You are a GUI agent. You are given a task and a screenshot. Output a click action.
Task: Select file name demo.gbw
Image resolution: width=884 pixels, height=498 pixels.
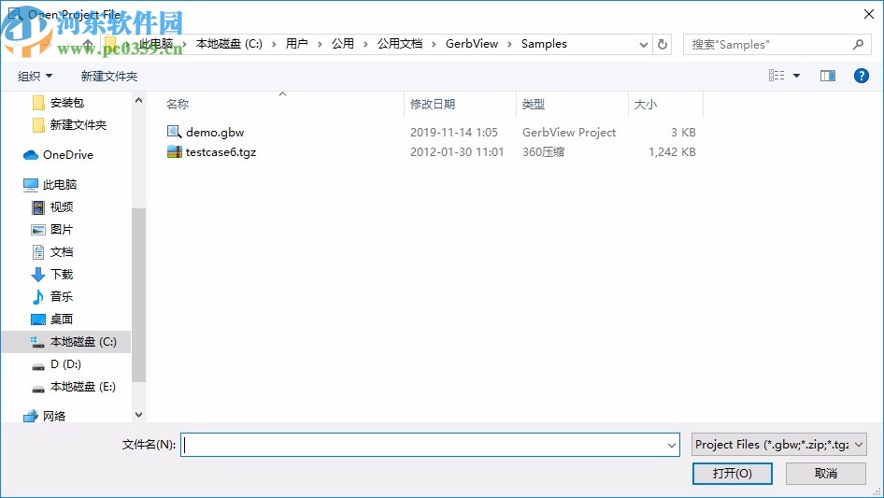215,133
